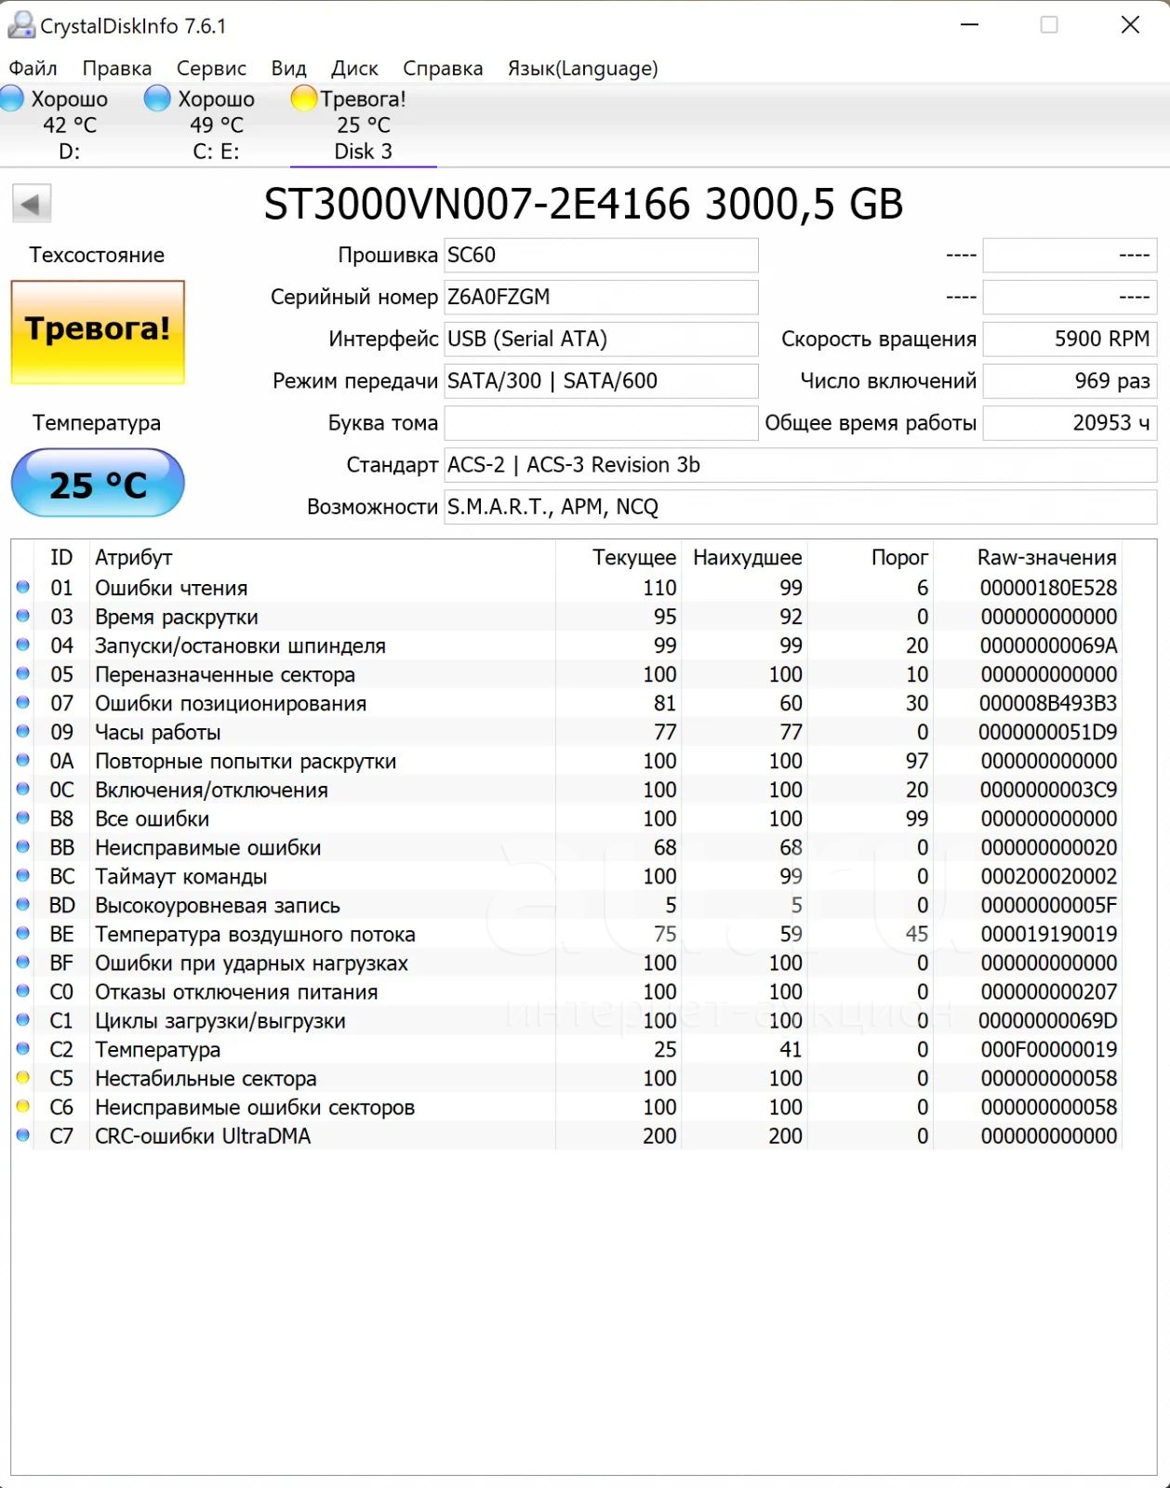Select the 05 Переназначенные сектора row
Image resolution: width=1170 pixels, height=1488 pixels.
[x=567, y=674]
